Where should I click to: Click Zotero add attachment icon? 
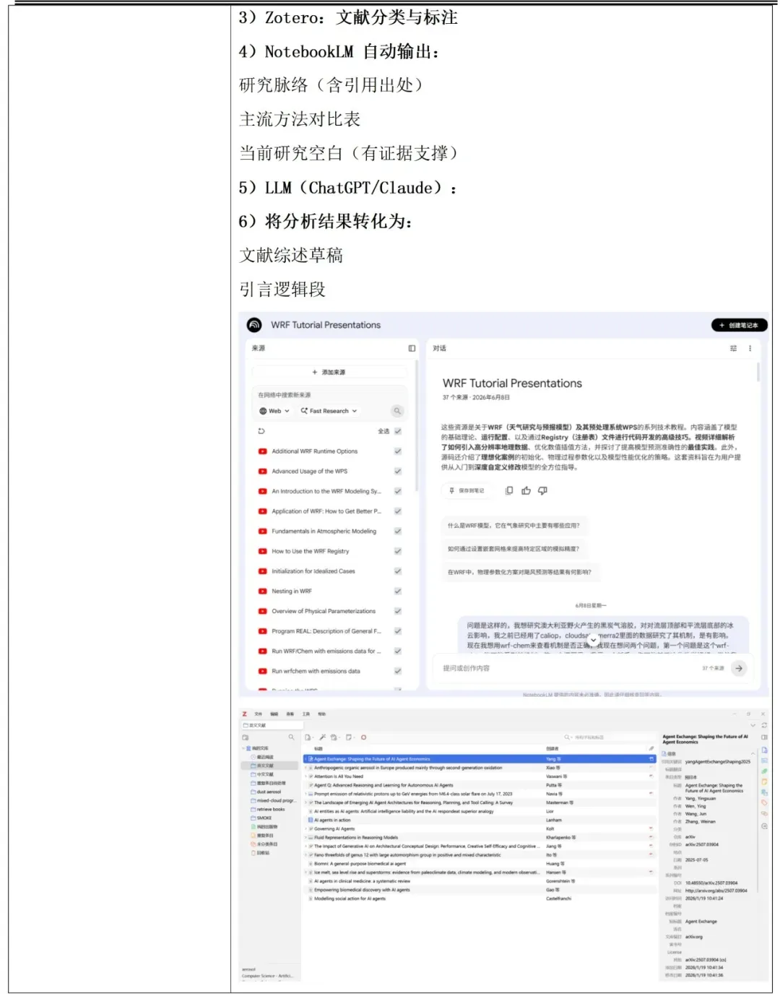(334, 737)
